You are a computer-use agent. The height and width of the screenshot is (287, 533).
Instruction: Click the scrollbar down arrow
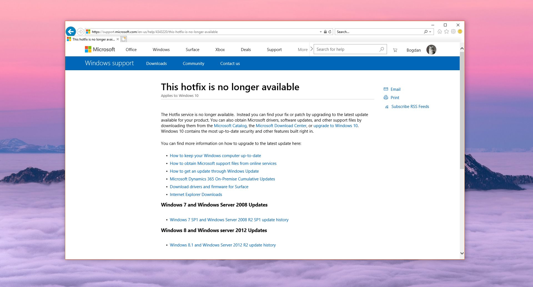tap(462, 253)
